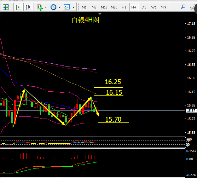This screenshot has height=178, width=197.
Task: Click the Indicators list add icon
Action: click(40, 7)
